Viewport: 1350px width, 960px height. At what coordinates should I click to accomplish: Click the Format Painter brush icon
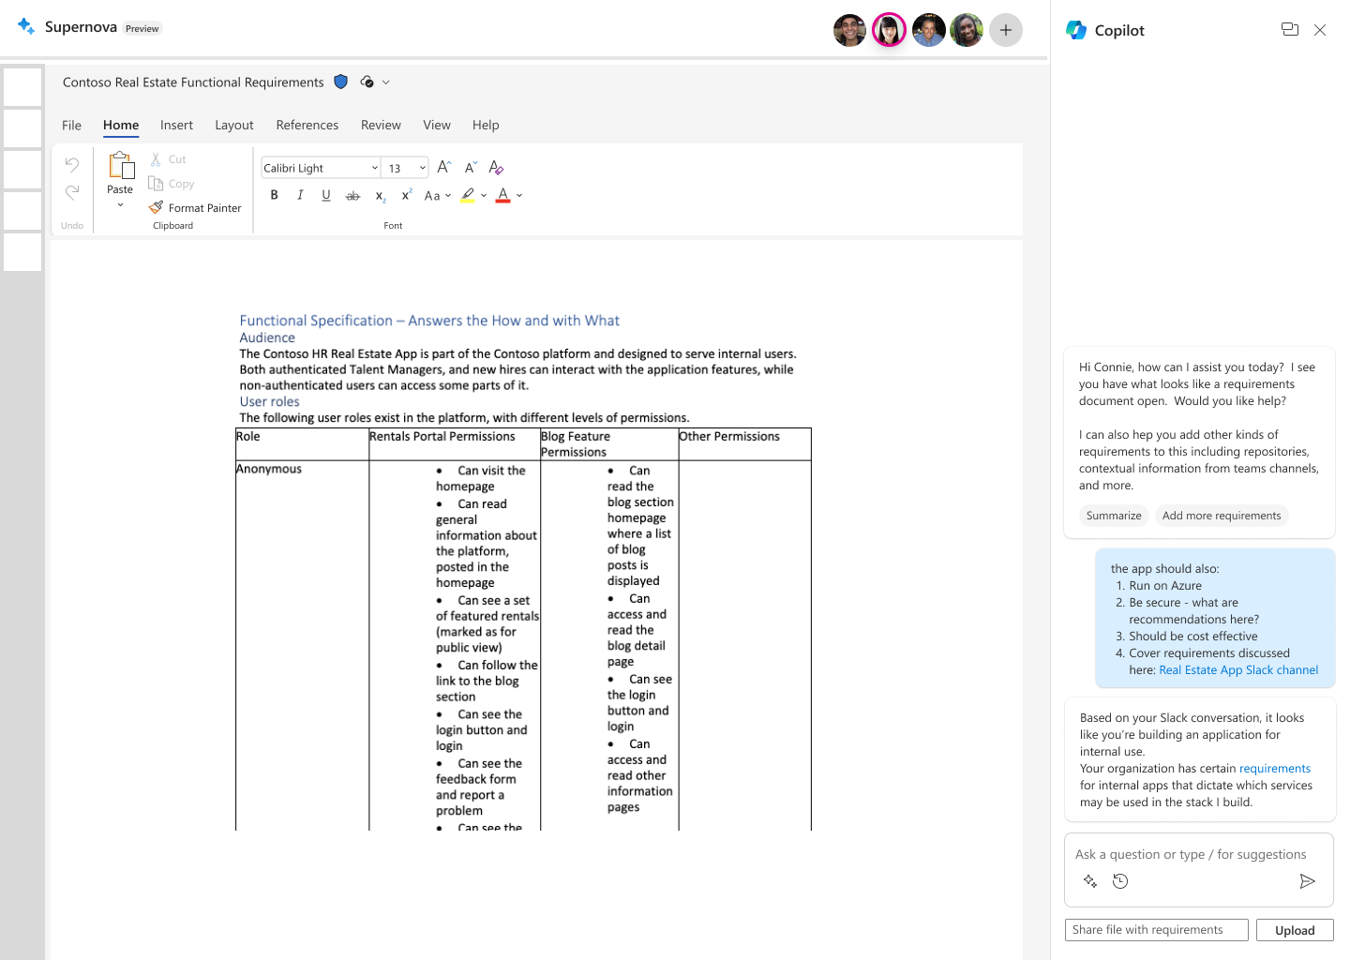pyautogui.click(x=156, y=207)
